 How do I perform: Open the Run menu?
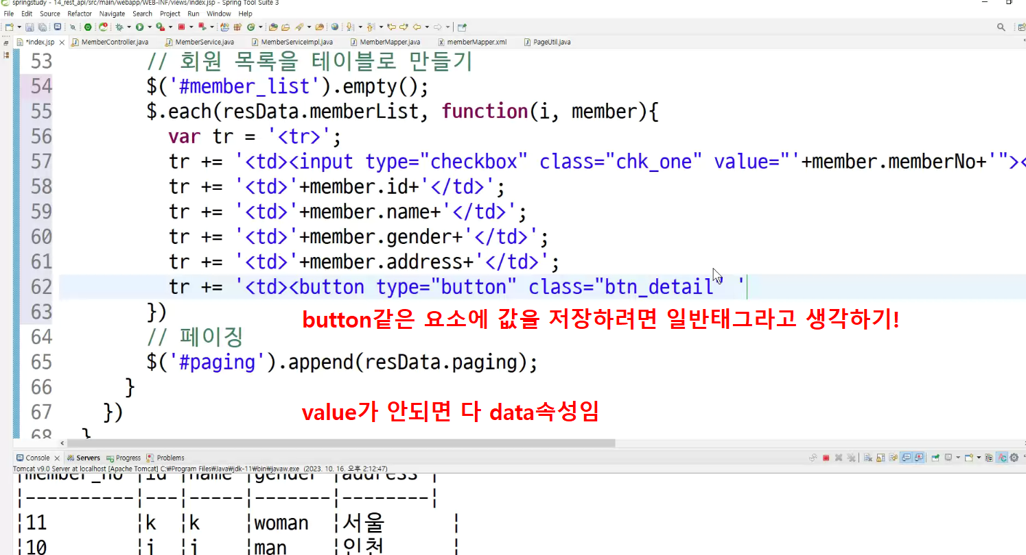click(x=194, y=14)
